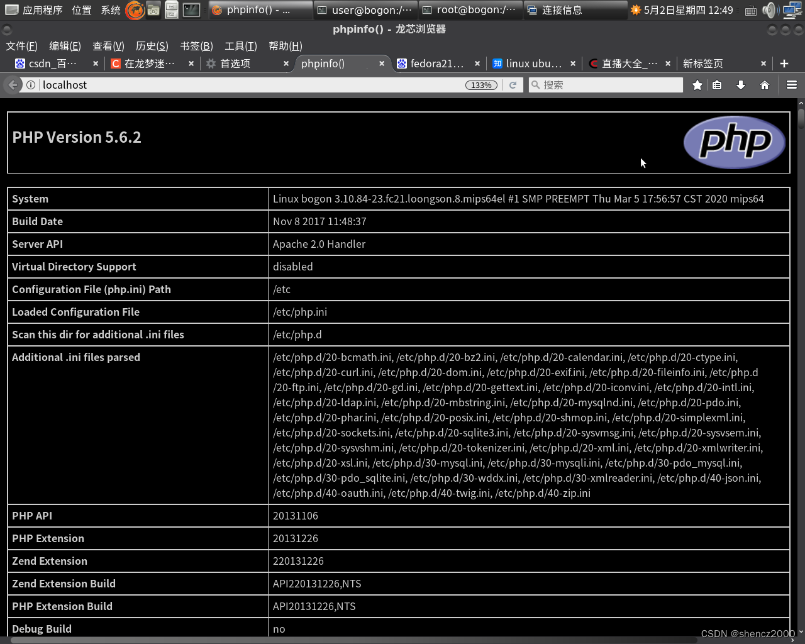Viewport: 805px width, 644px height.
Task: Open the 历史(S) menu
Action: pos(152,46)
